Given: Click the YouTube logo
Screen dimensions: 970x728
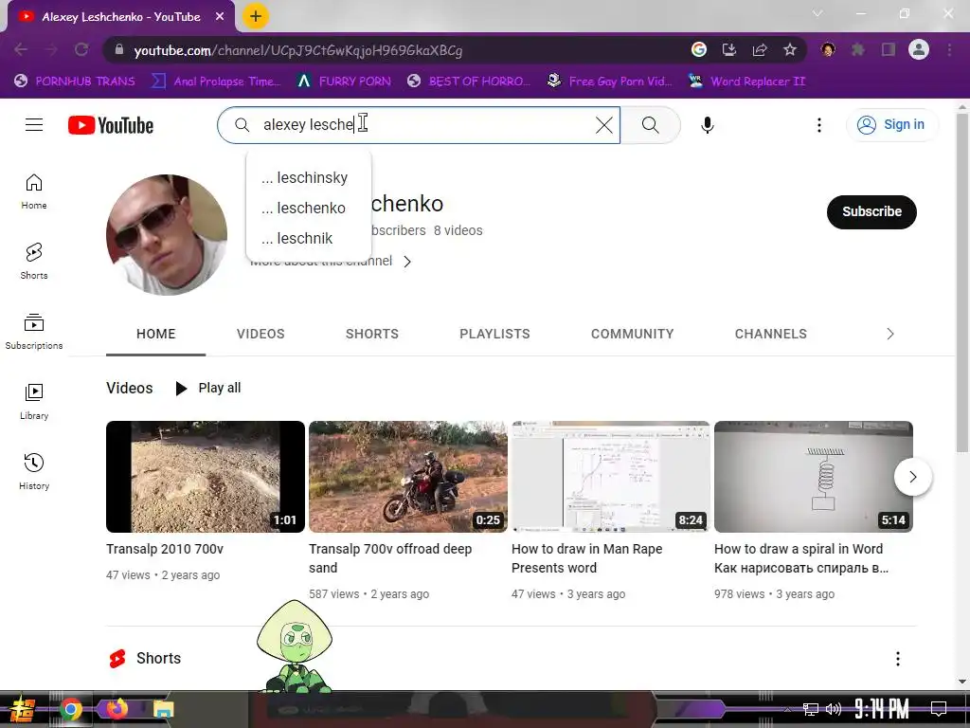Looking at the screenshot, I should click(111, 125).
